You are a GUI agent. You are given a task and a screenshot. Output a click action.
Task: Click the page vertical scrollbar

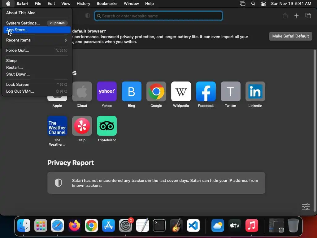[x=315, y=130]
